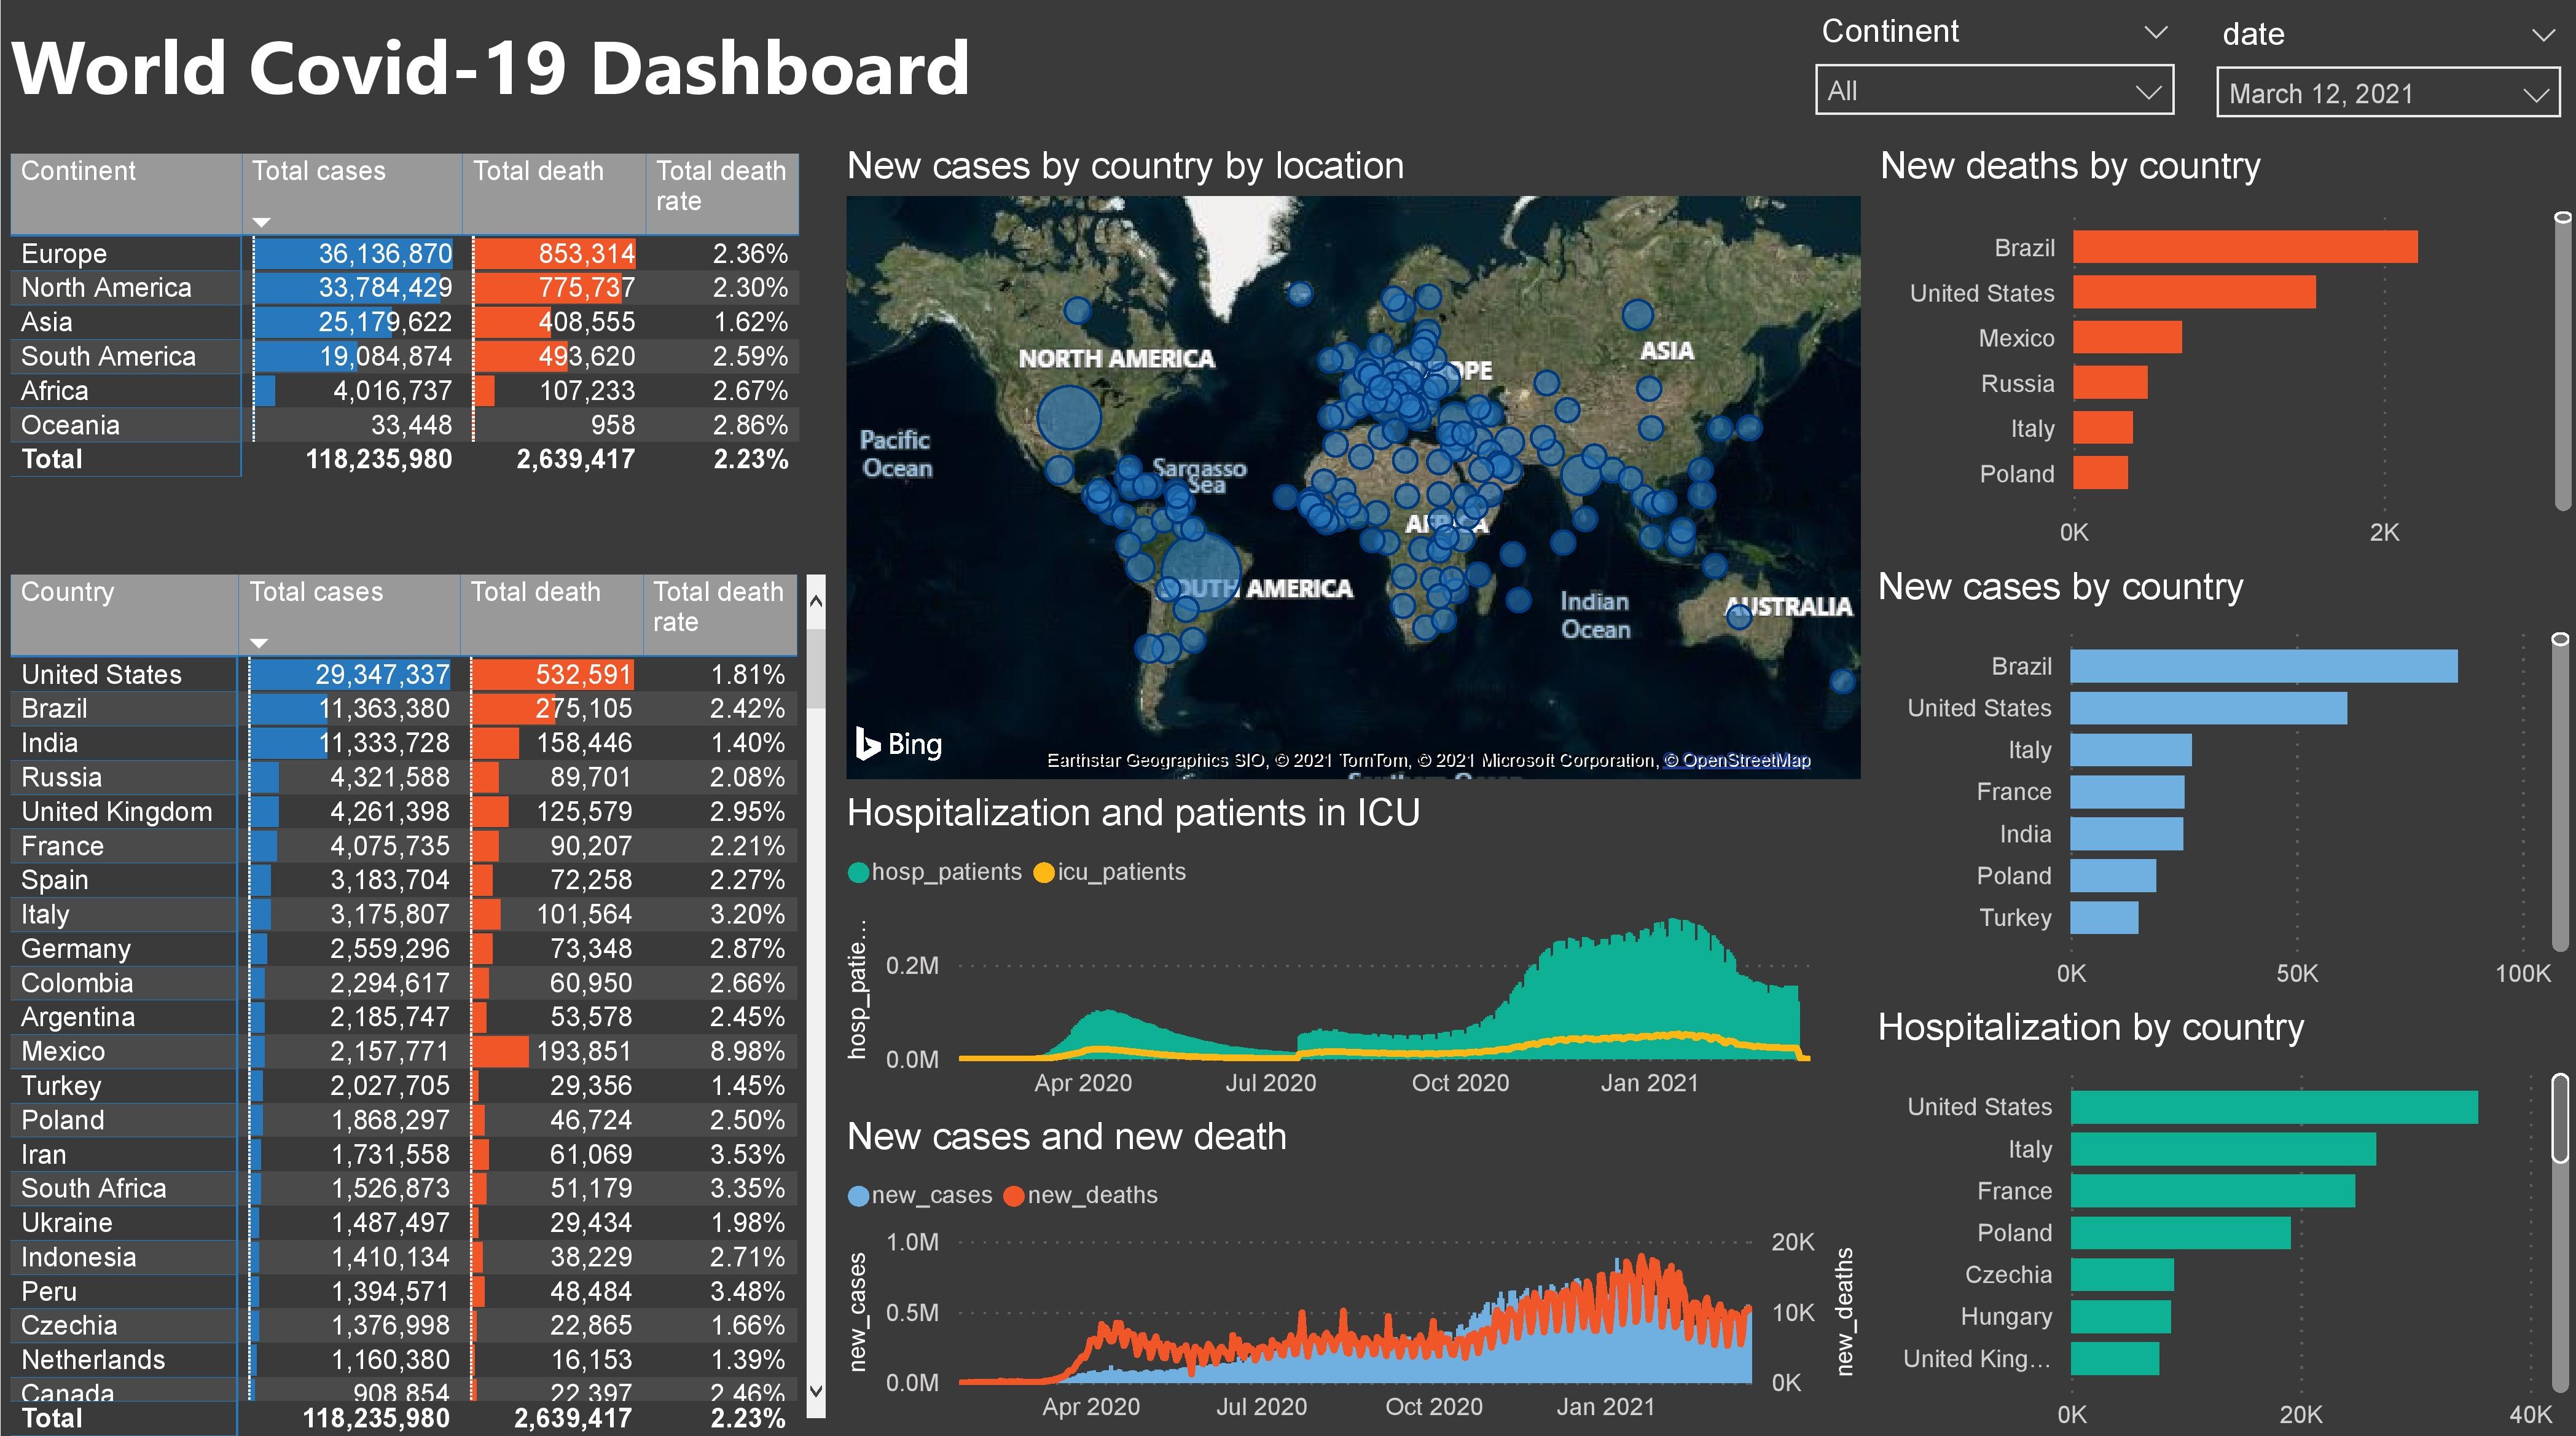Click Brazil bar in New cases chart
Screen dimensions: 2576x1436
point(2264,666)
